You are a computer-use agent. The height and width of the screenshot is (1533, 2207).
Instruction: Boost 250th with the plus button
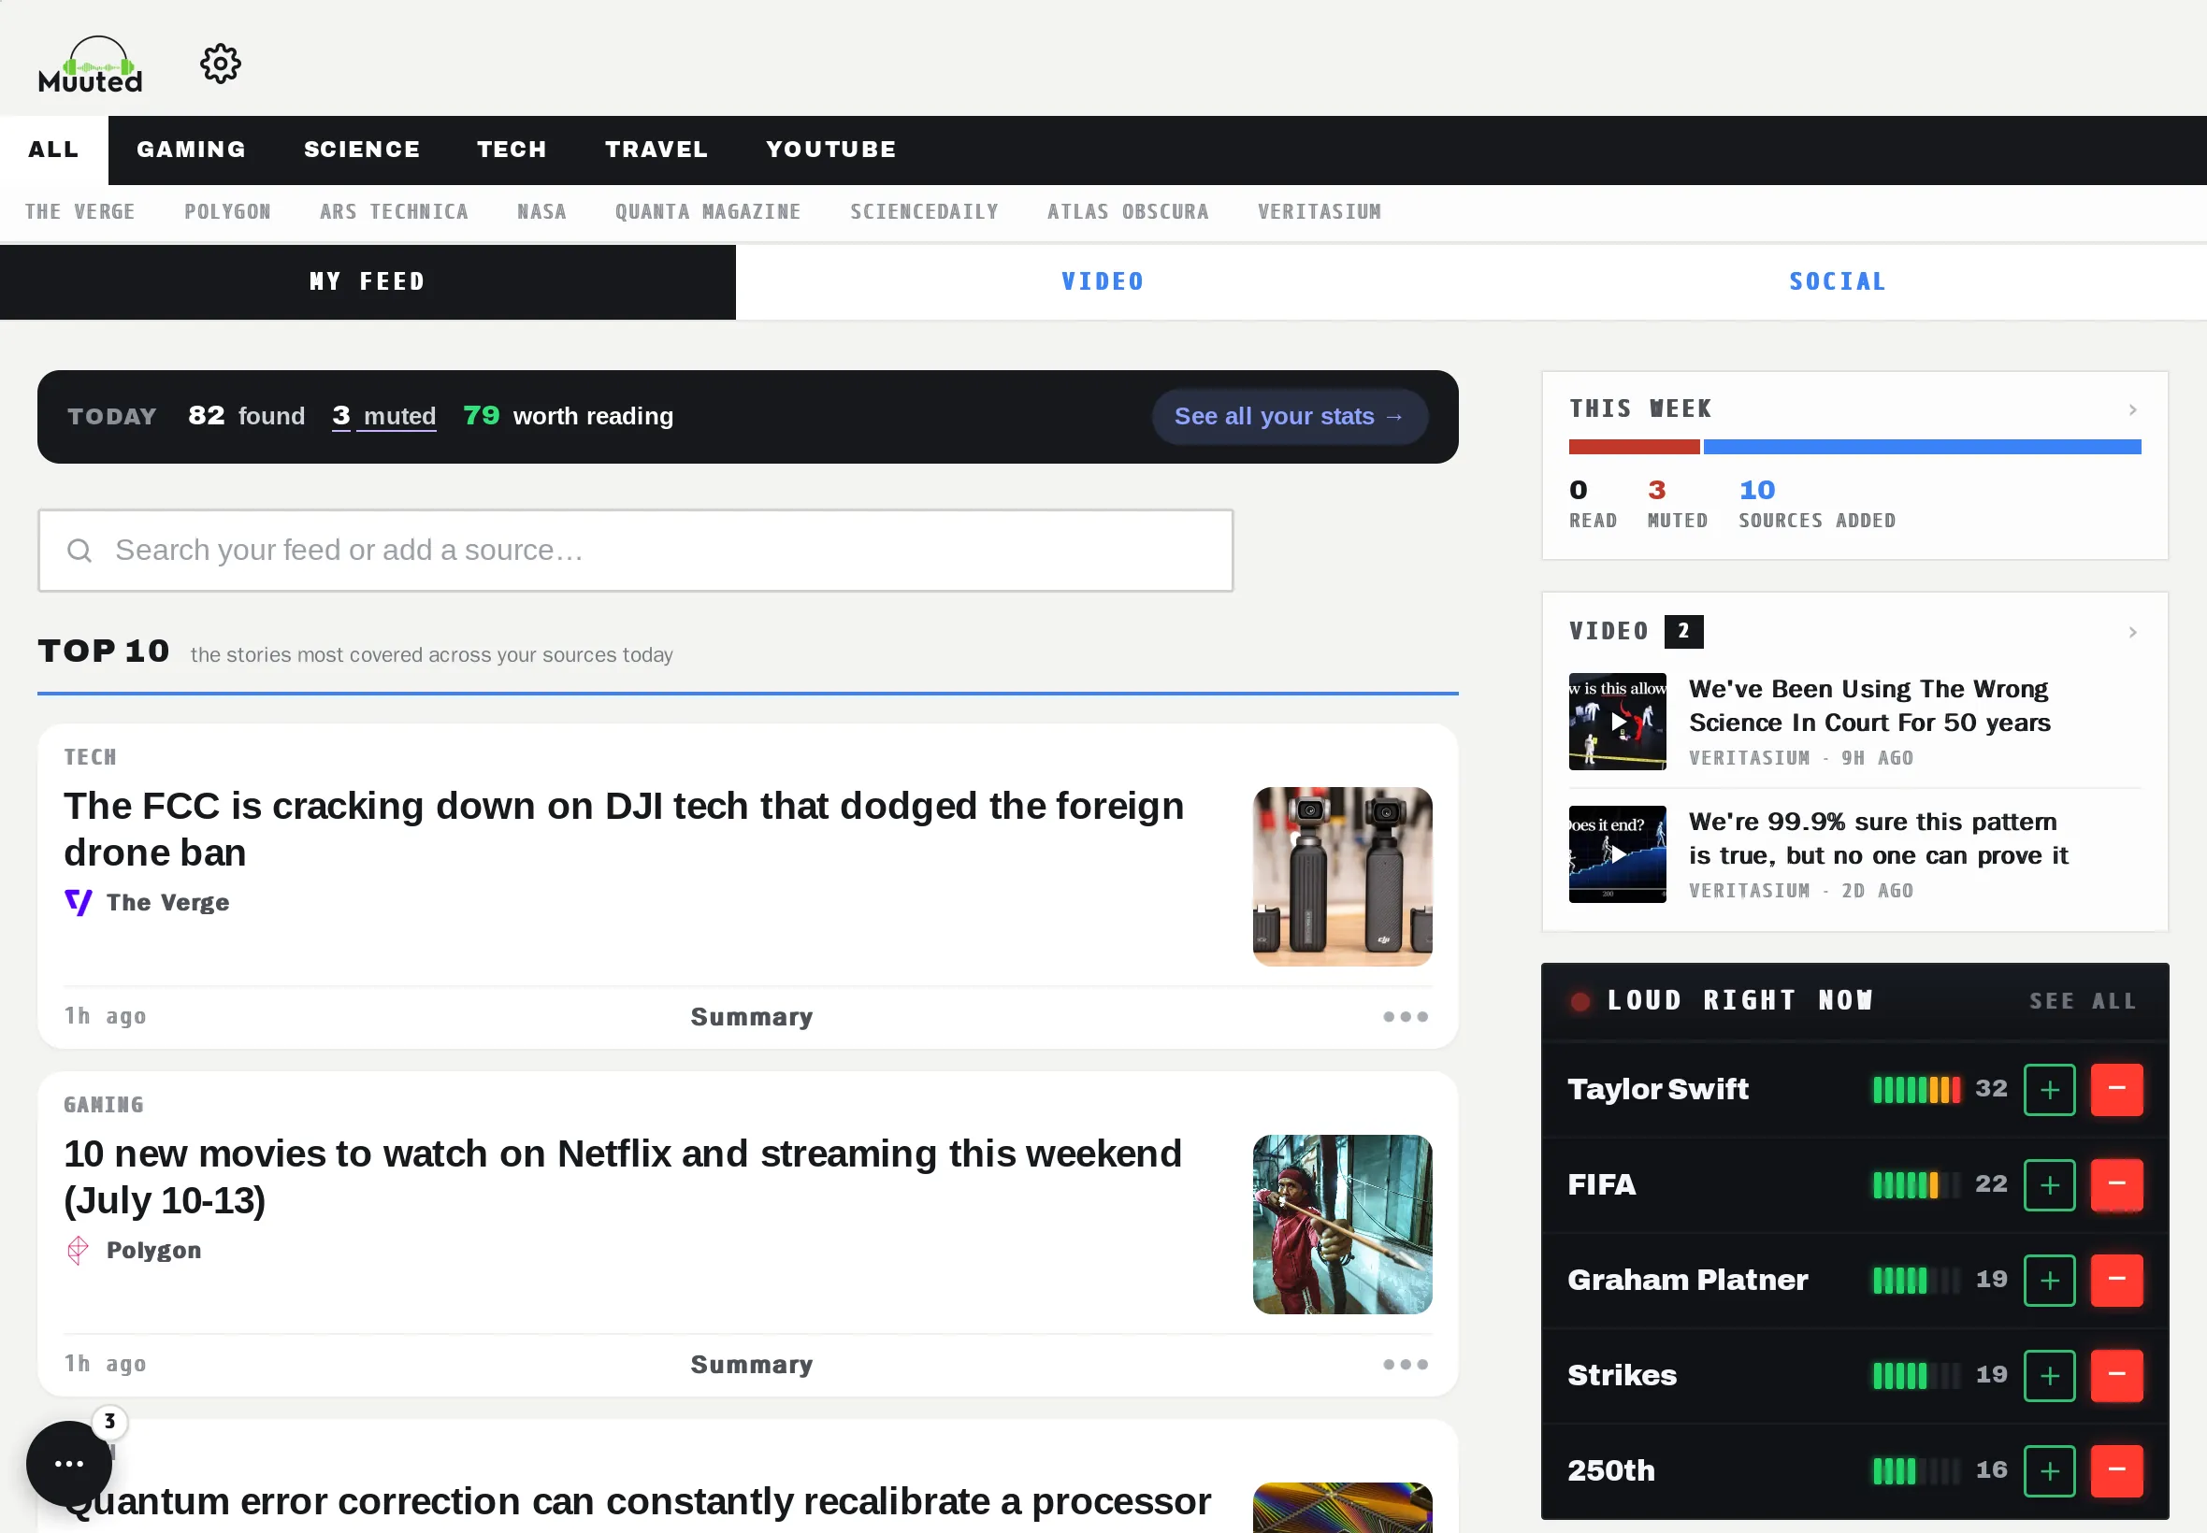click(2050, 1469)
